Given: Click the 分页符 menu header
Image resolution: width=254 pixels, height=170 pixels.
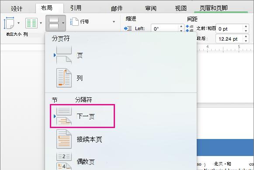Looking at the screenshot, I should [x=61, y=38].
